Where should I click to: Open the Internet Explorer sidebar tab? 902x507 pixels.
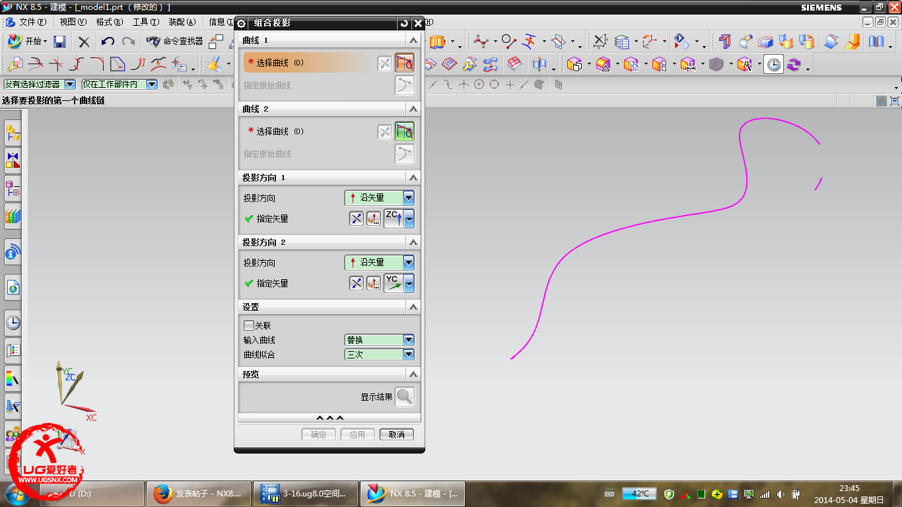click(x=13, y=287)
